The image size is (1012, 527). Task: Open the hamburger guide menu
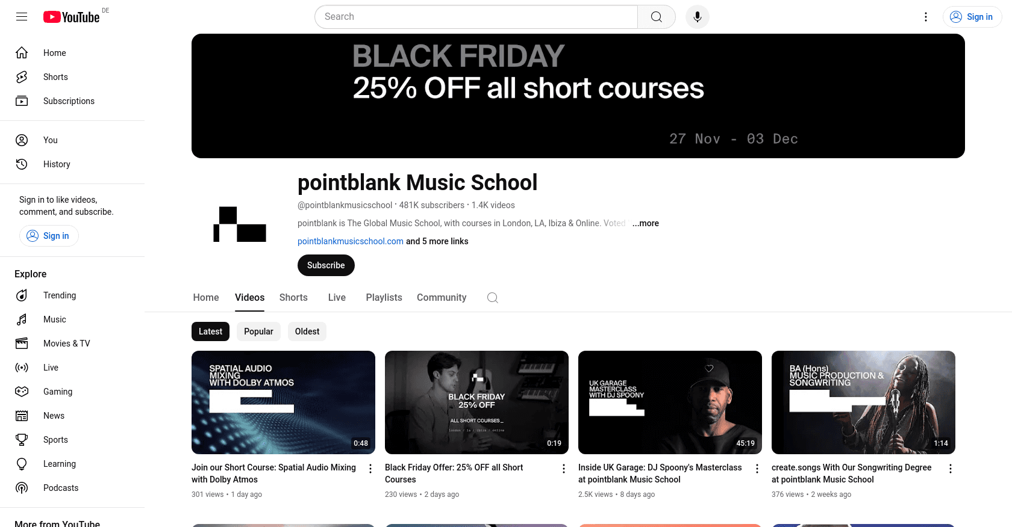tap(22, 17)
